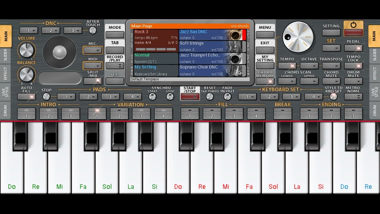Click the Start/Stop button
Screen dimensions: 380x214
coord(190,97)
